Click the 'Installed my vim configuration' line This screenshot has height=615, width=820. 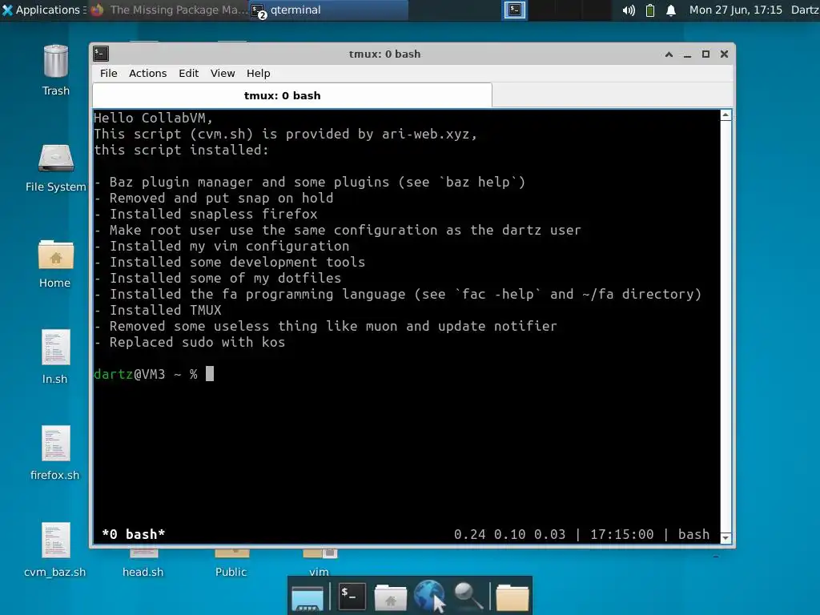(x=221, y=247)
